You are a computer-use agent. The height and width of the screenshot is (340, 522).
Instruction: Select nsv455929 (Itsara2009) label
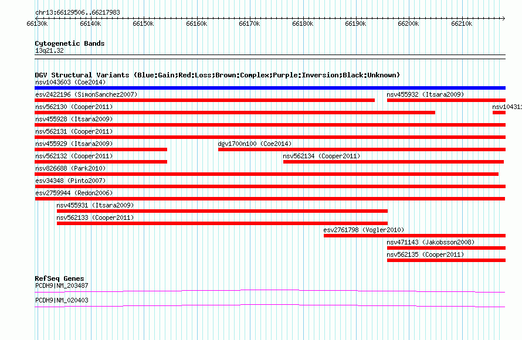pyautogui.click(x=74, y=144)
